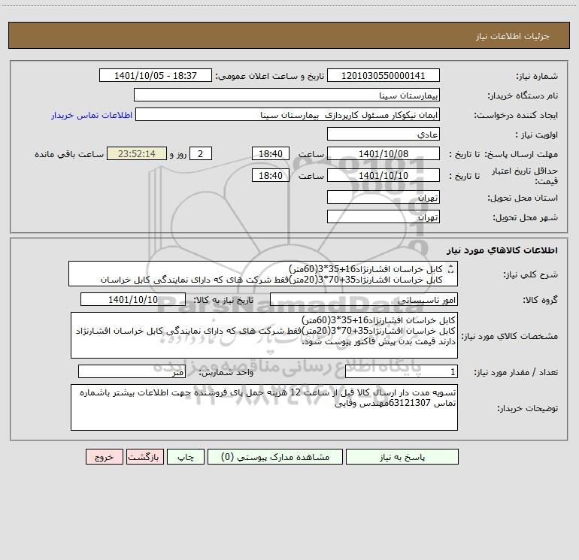Click the حداقل تاریخ اعتبار قیمت label

tap(525, 176)
